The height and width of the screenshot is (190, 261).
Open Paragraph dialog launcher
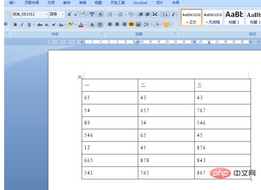(x=175, y=34)
